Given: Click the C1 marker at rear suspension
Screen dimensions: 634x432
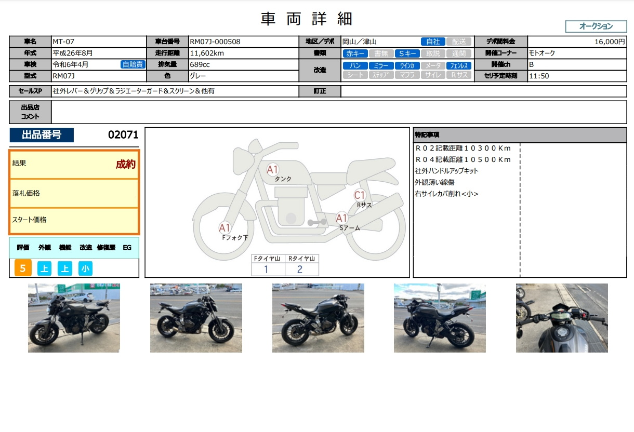Looking at the screenshot, I should [360, 195].
